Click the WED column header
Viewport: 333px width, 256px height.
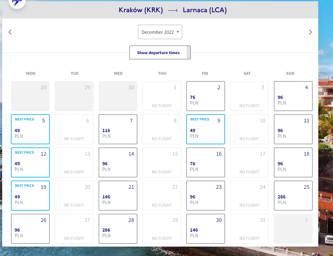click(118, 73)
